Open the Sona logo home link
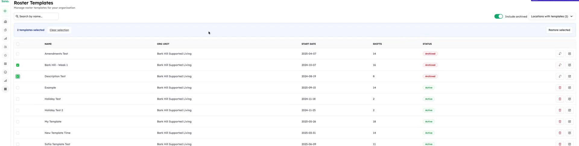Screen dimensions: 579x146 5,2
